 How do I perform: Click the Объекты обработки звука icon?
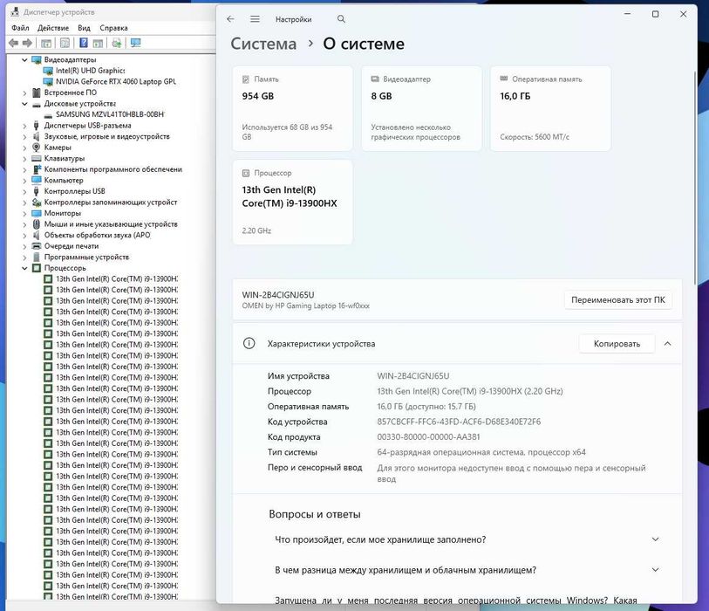37,235
